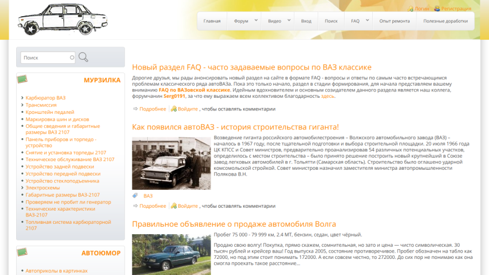The width and height of the screenshot is (489, 275).
Task: Expand the Электросхемы arrow
Action: pos(22,188)
